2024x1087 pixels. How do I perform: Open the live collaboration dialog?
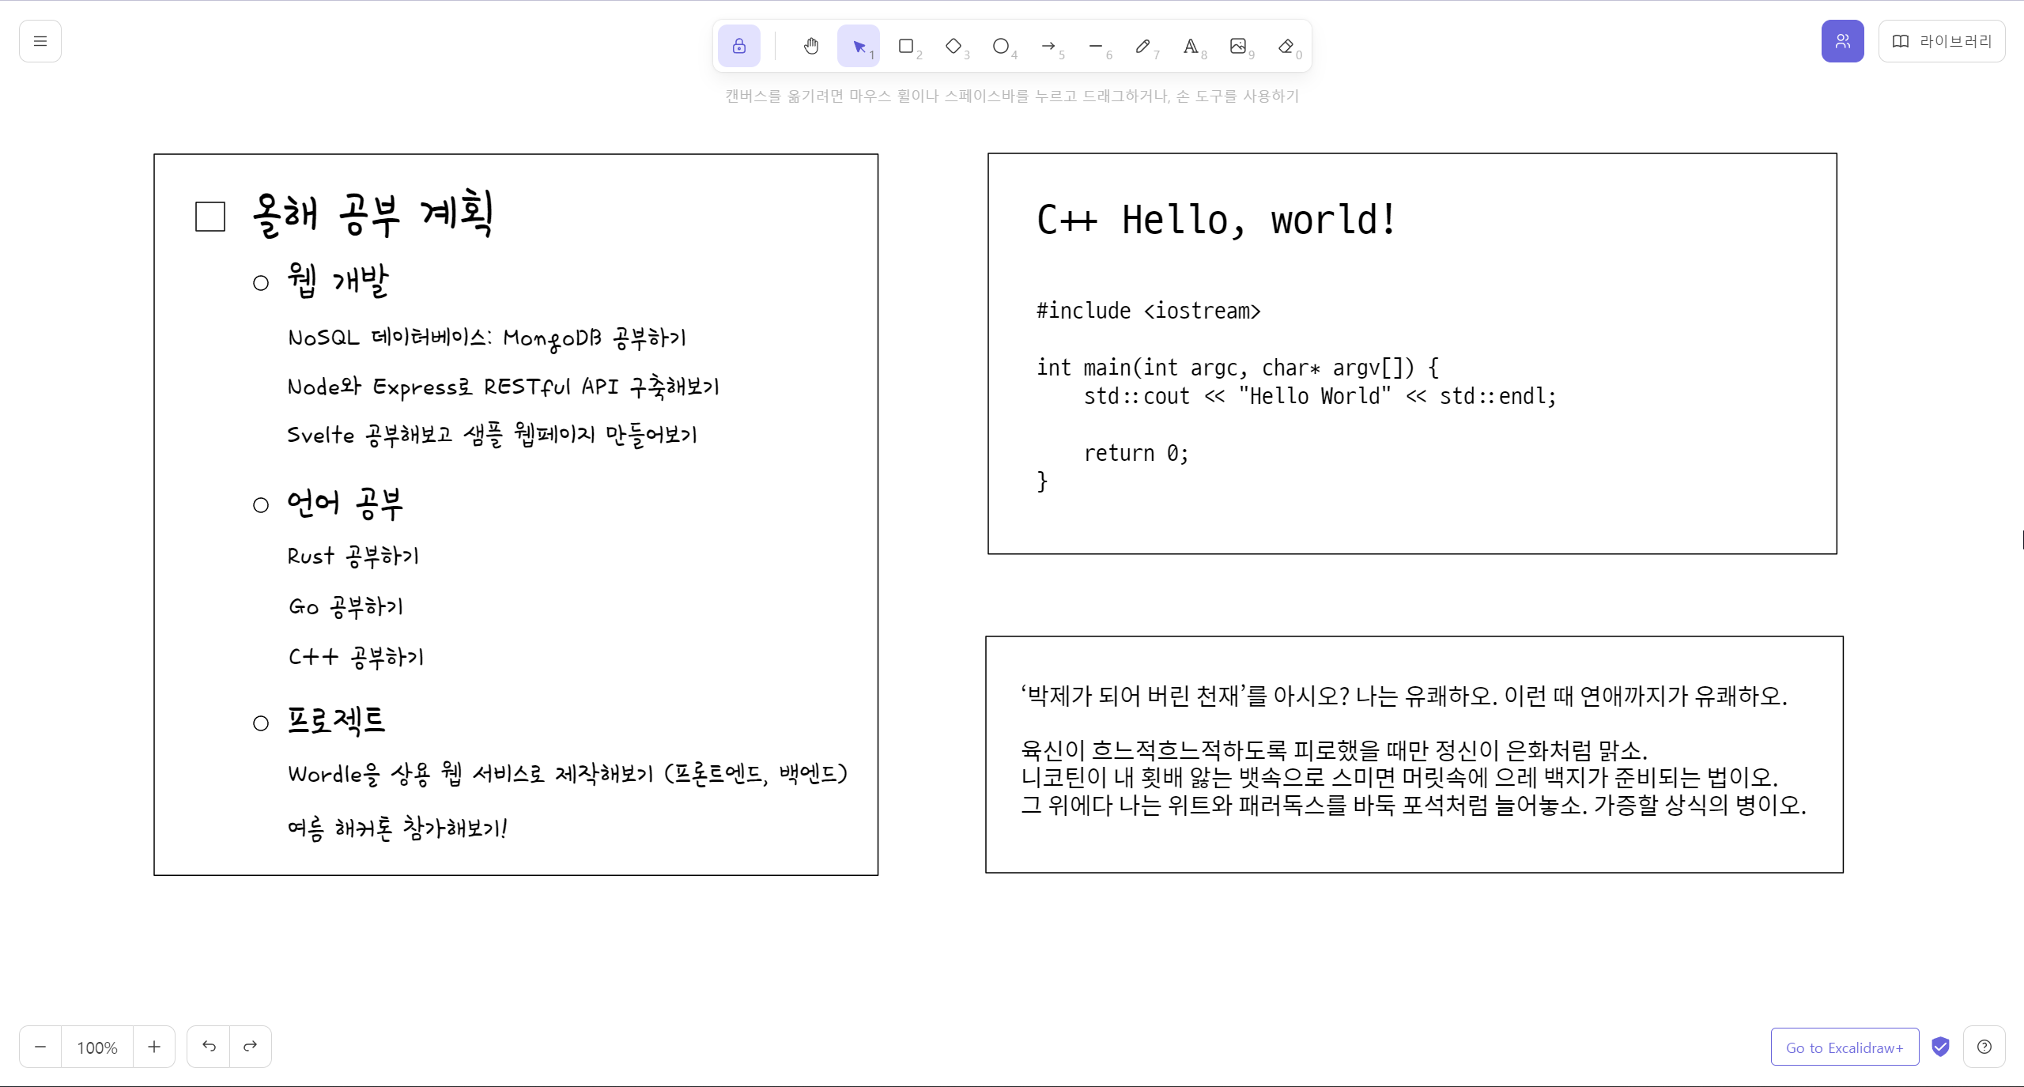coord(1843,40)
